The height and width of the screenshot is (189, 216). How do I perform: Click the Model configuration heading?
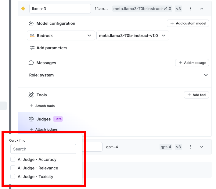click(56, 23)
